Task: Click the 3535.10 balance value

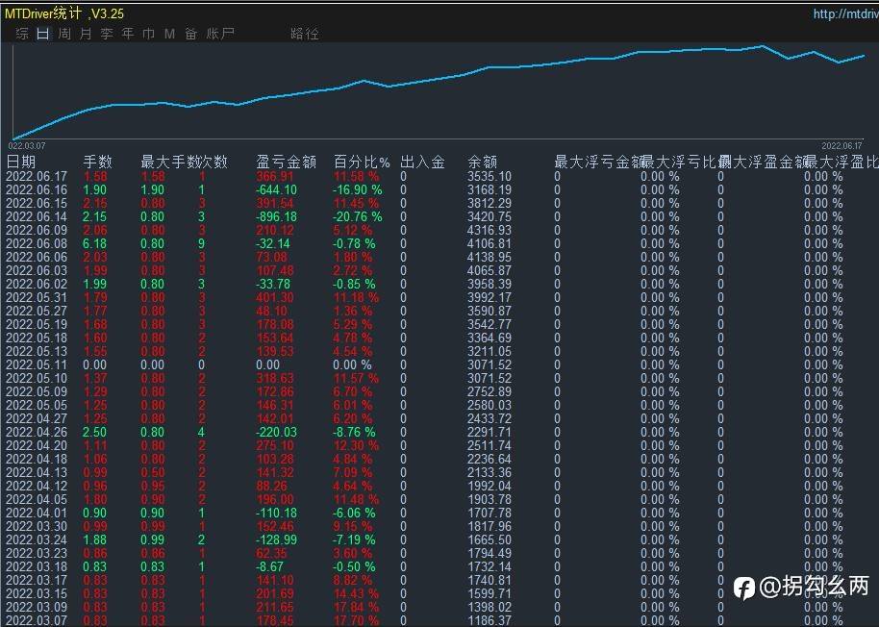Action: click(490, 177)
